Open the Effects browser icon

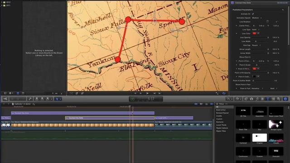tap(246, 99)
